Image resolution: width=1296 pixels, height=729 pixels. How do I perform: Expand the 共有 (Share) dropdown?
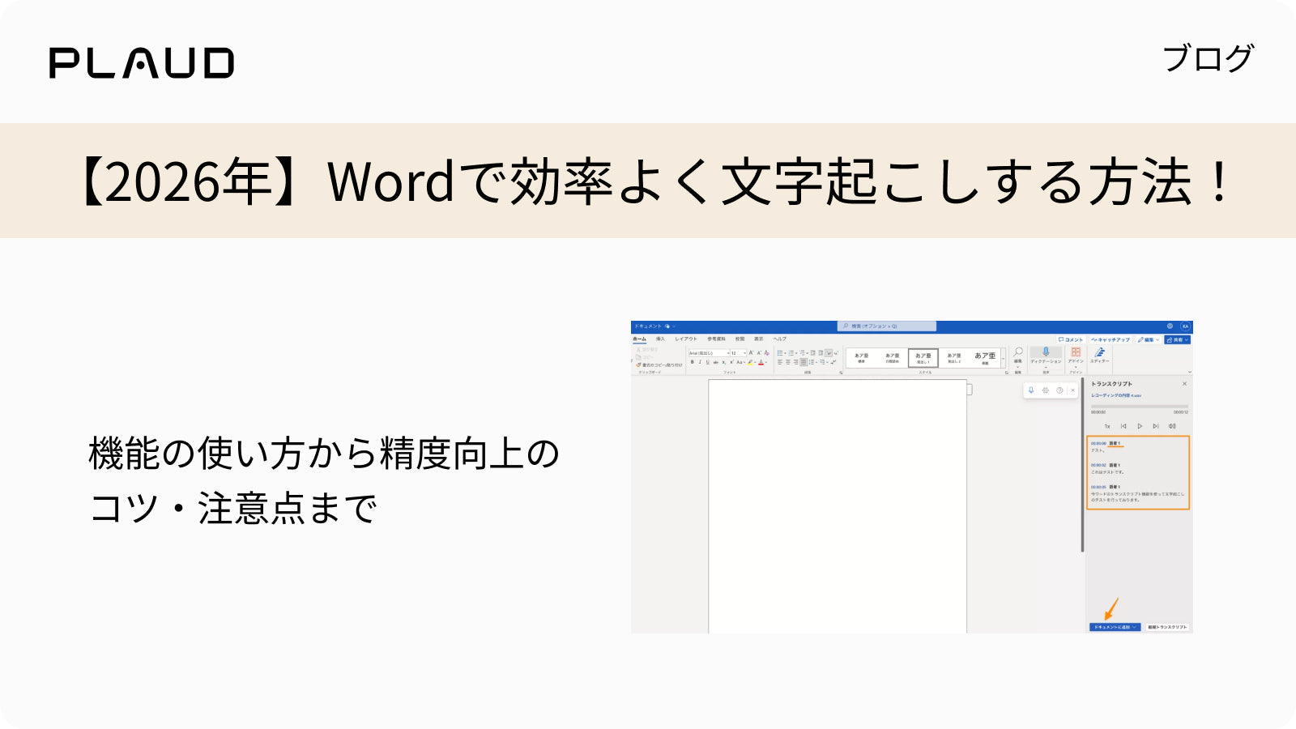click(x=1186, y=339)
